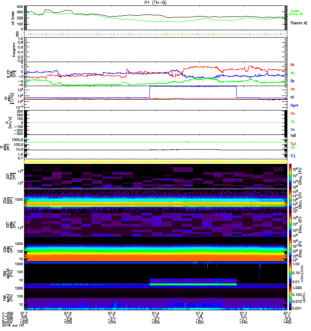Click the 'Keogram' y-axis label
This screenshot has height=331, width=311.
(x=14, y=50)
